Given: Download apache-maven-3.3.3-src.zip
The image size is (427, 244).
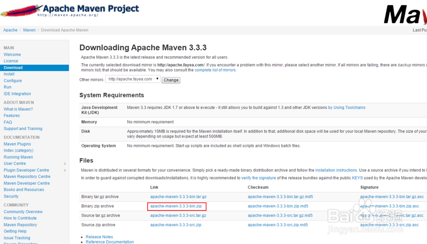Looking at the screenshot, I should [175, 225].
